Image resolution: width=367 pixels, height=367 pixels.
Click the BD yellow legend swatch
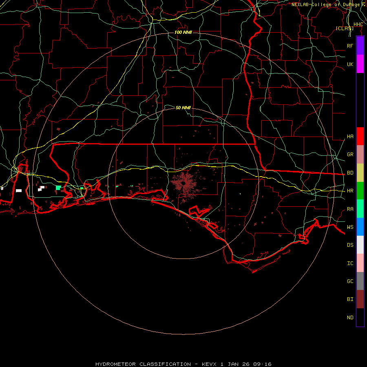coord(360,173)
